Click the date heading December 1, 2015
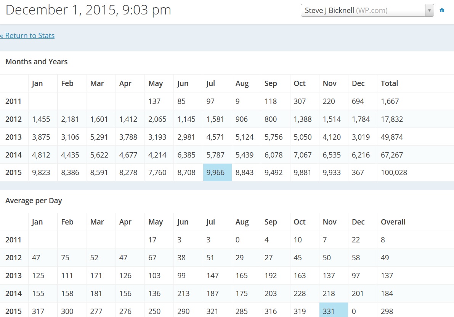The width and height of the screenshot is (454, 317). click(x=88, y=10)
